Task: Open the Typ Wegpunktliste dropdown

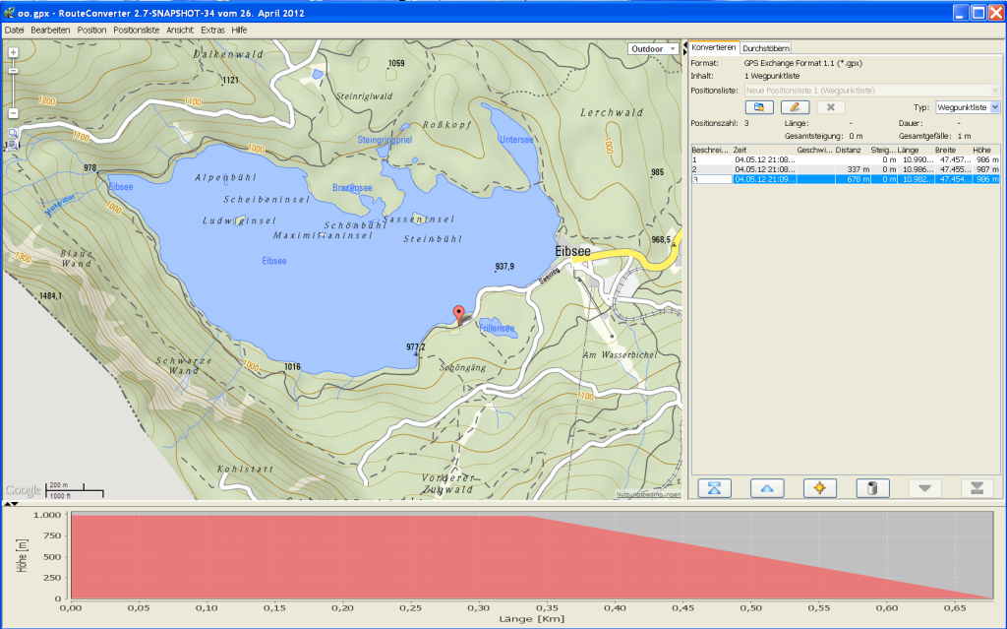Action: pyautogui.click(x=968, y=107)
